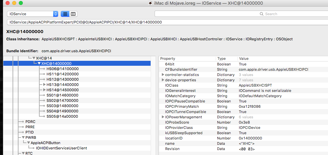Select the PRRE tree entry
The width and height of the screenshot is (328, 155).
coord(30,127)
